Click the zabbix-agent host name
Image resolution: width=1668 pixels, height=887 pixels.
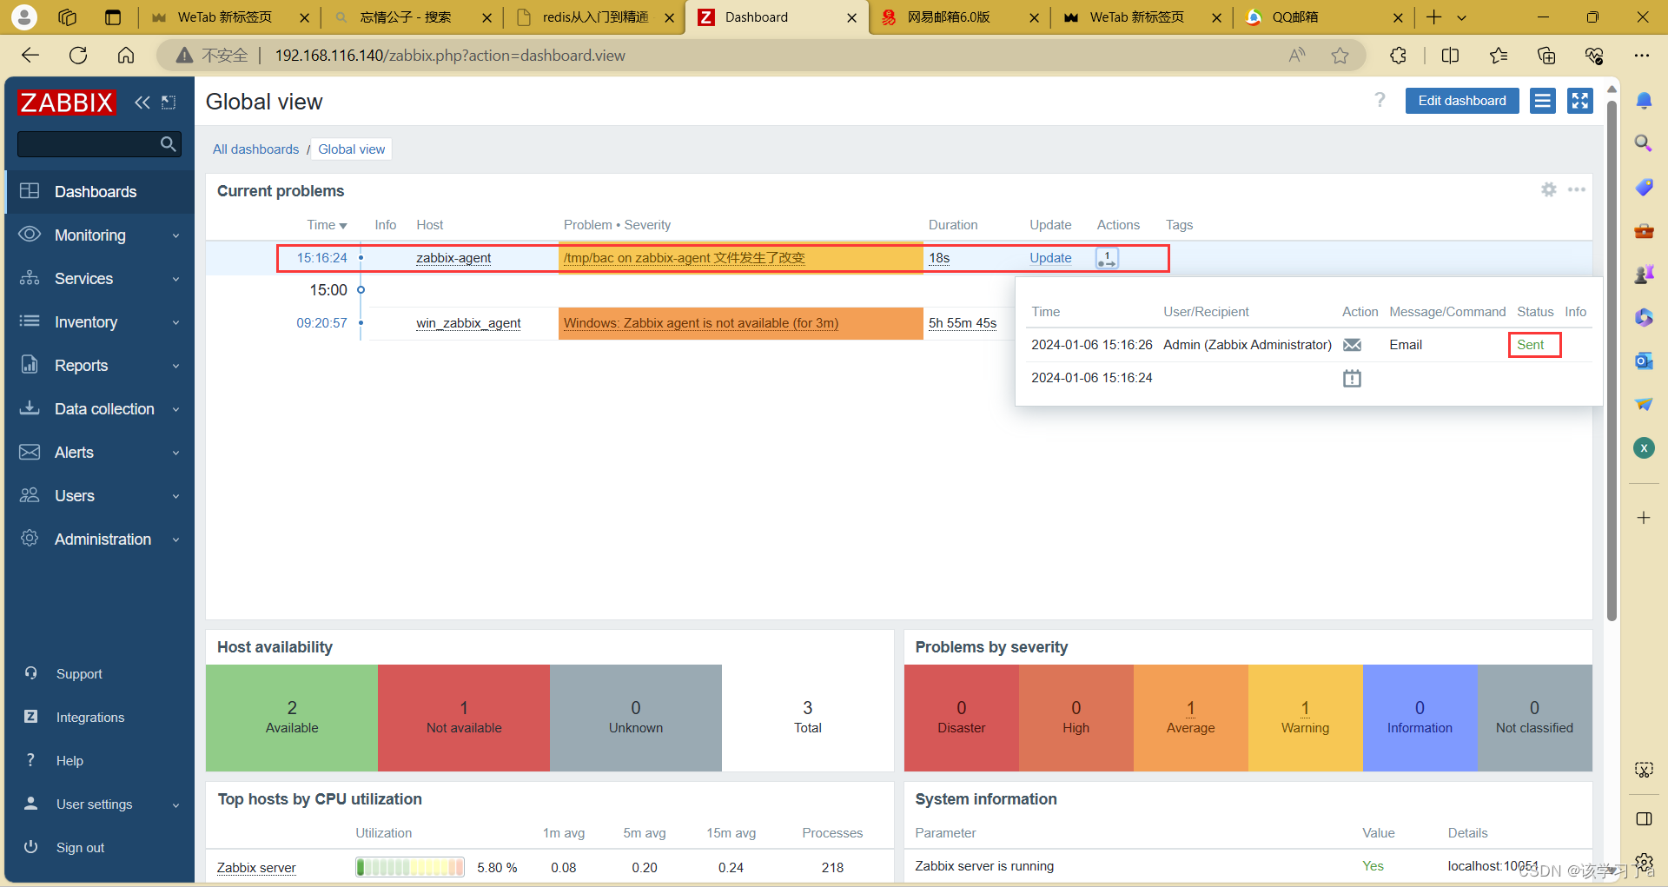tap(453, 258)
